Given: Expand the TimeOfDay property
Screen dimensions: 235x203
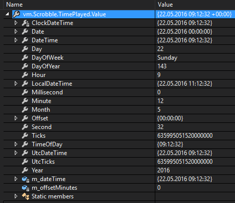Looking at the screenshot, I should 16,144.
